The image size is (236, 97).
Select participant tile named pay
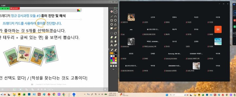click(x=131, y=29)
